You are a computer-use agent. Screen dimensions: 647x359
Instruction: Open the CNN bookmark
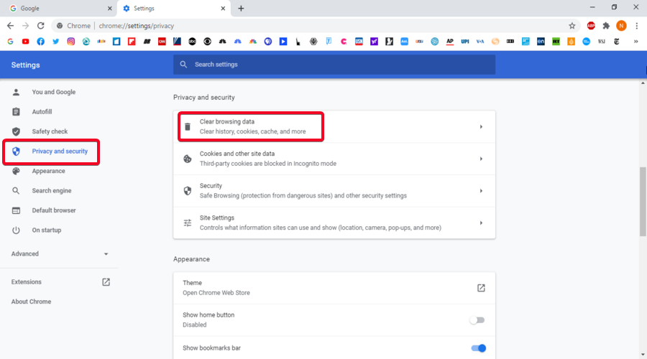click(162, 42)
